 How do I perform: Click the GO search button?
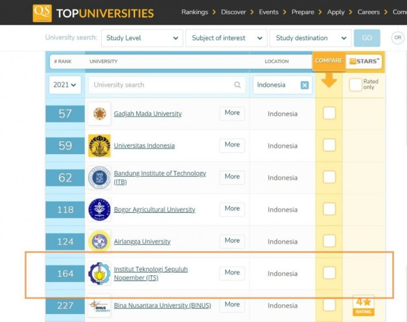tap(367, 38)
